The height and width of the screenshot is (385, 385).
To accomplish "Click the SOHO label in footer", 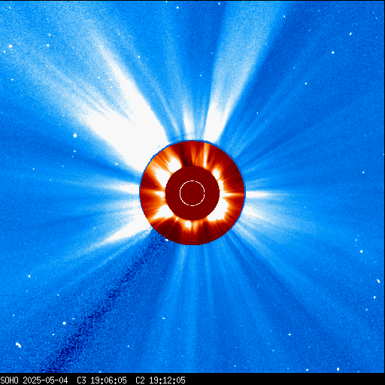I will coord(10,380).
